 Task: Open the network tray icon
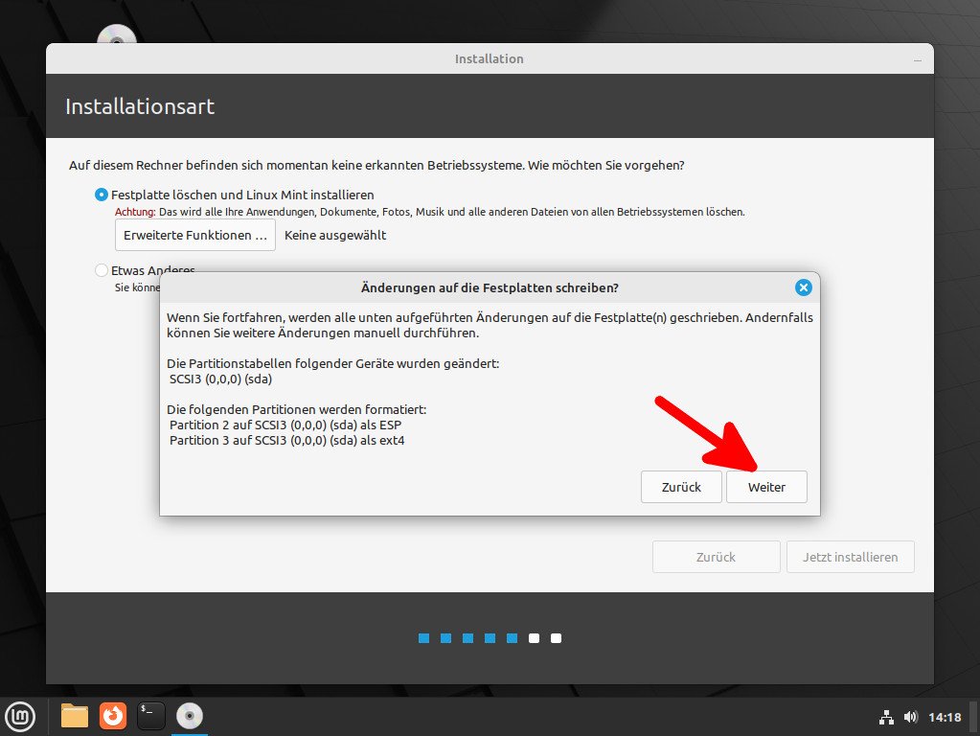885,716
